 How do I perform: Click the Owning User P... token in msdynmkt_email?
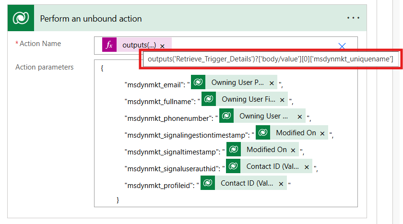[x=237, y=83]
